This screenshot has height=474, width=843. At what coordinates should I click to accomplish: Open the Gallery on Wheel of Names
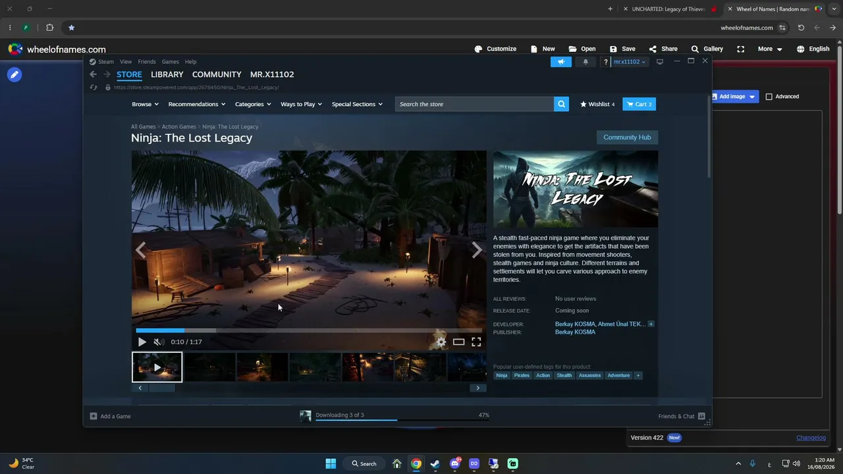click(707, 49)
